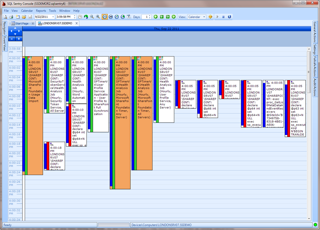Viewport: 320px width, 230px height.
Task: Click the last green circular forward arrow
Action: click(x=174, y=17)
